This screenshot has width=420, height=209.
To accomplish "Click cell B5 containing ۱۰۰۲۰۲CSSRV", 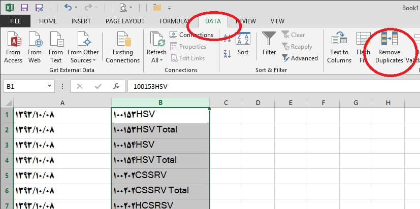I will coord(160,176).
